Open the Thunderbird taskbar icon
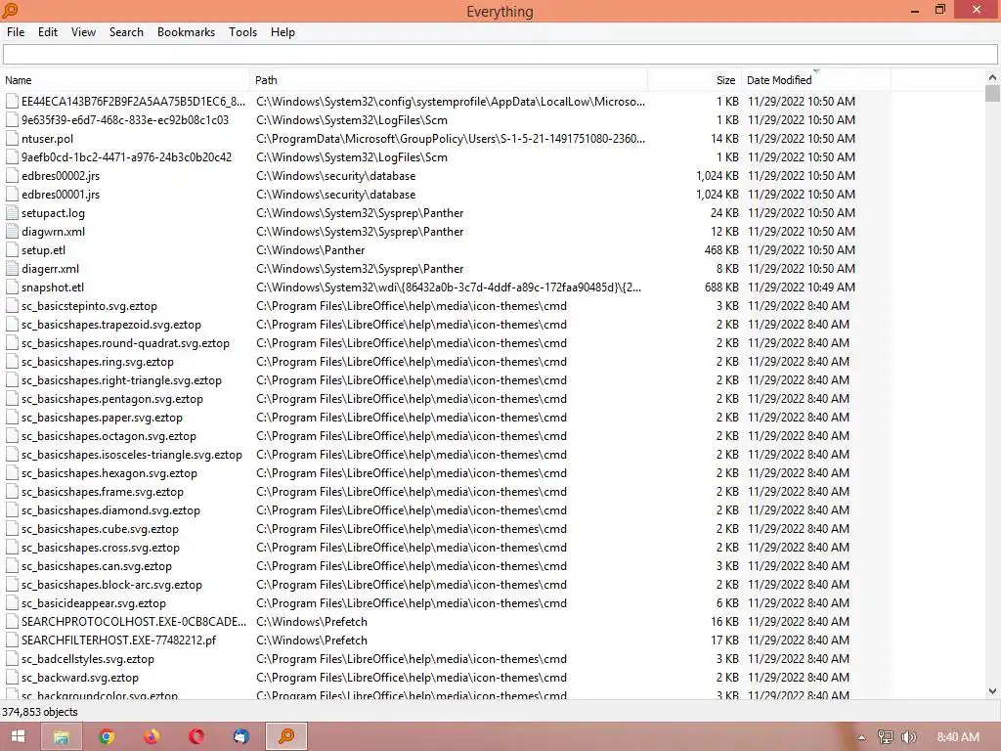This screenshot has width=1001, height=751. tap(240, 736)
